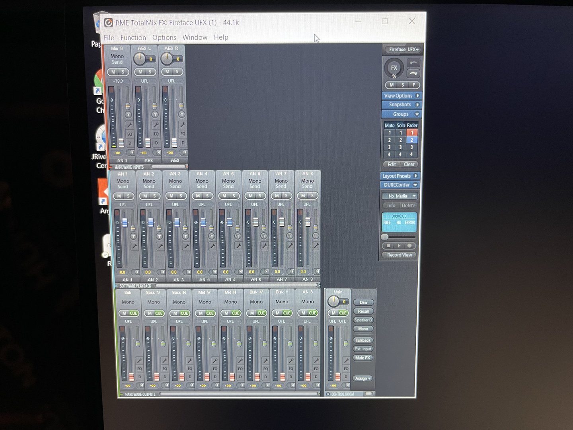This screenshot has width=573, height=430.
Task: Open EQ panel on Bass V output
Action: (165, 369)
